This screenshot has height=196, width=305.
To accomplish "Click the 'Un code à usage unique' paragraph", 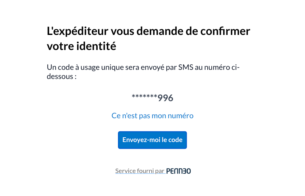I will pos(143,72).
